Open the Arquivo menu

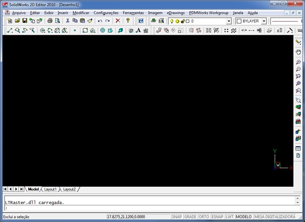(19, 13)
